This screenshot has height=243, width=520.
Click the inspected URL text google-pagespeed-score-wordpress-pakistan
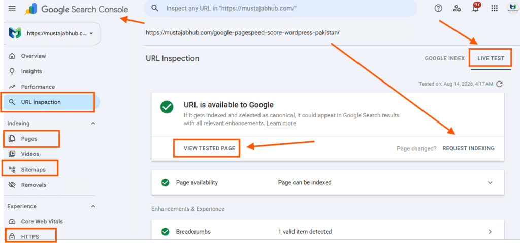coord(242,33)
